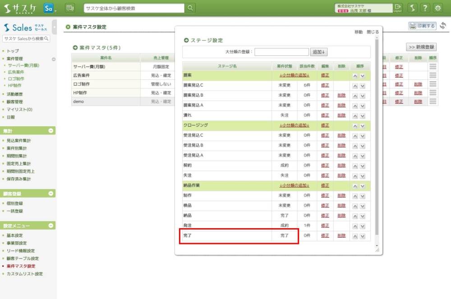
Task: Click the help question mark icon
Action: click(425, 8)
